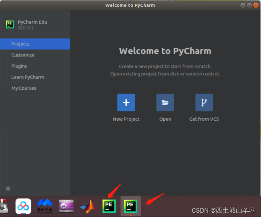Open Tencent Meeting from the dock

(x=45, y=206)
